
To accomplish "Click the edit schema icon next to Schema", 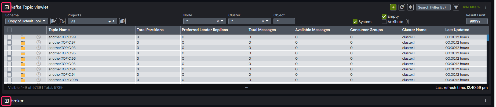I will [54, 21].
